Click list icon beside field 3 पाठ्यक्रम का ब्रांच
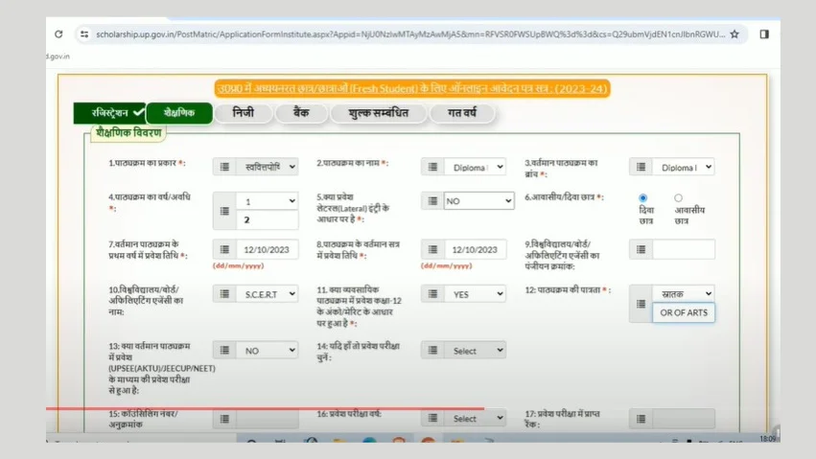The image size is (816, 459). pyautogui.click(x=641, y=167)
